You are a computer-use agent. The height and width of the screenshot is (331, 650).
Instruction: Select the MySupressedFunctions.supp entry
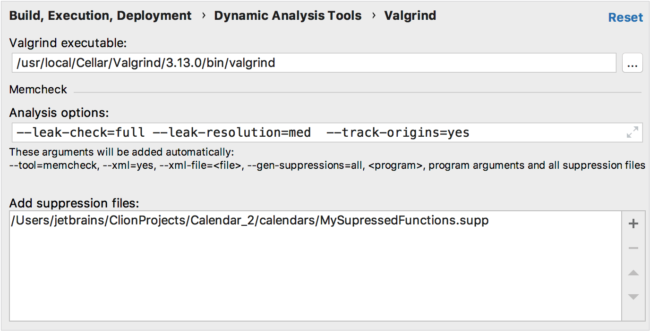[249, 220]
